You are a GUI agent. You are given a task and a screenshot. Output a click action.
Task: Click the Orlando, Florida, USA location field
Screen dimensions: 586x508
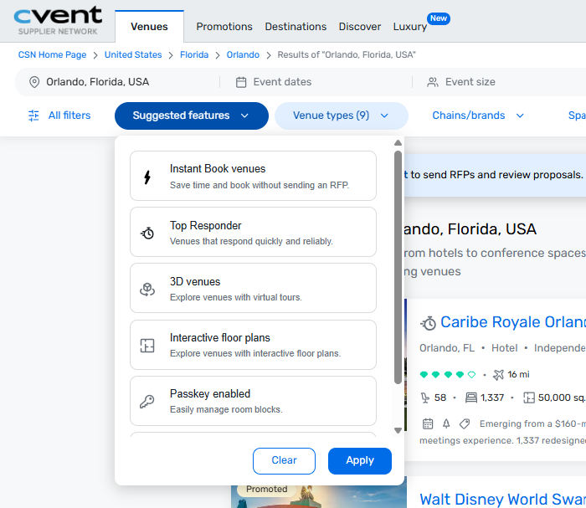click(118, 82)
